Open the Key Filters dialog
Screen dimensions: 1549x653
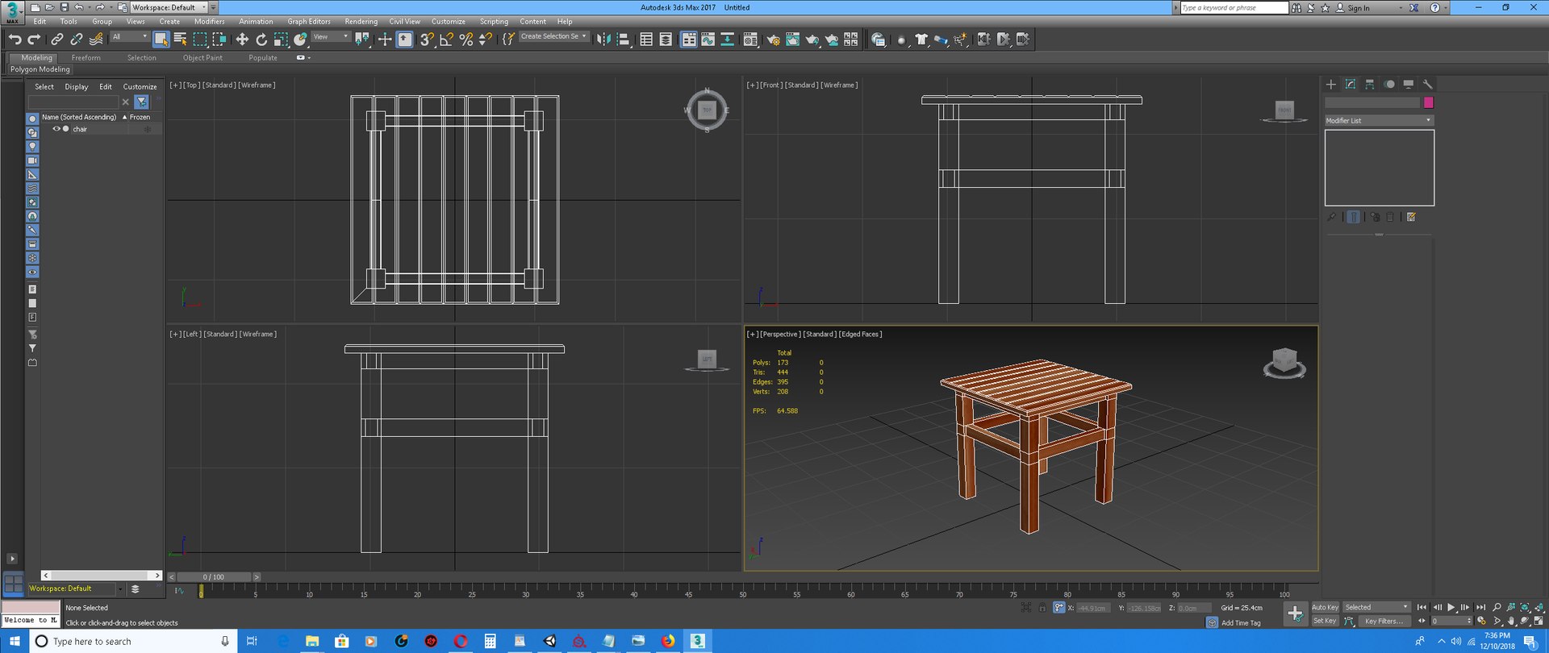point(1384,621)
